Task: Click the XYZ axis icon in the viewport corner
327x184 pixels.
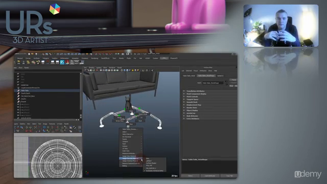Action: click(87, 173)
